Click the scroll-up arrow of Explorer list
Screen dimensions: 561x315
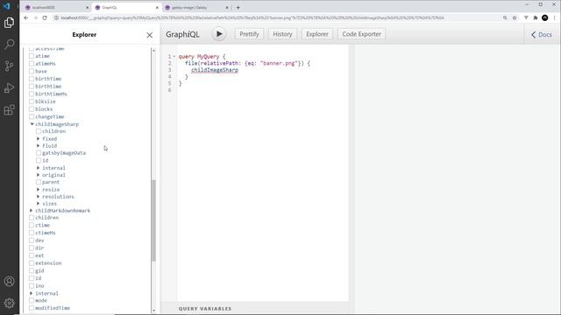[154, 51]
